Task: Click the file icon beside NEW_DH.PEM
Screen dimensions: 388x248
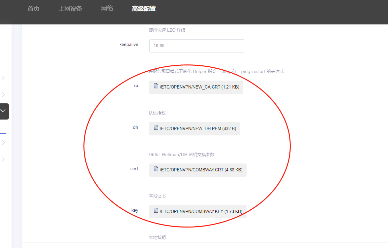Action: [156, 128]
